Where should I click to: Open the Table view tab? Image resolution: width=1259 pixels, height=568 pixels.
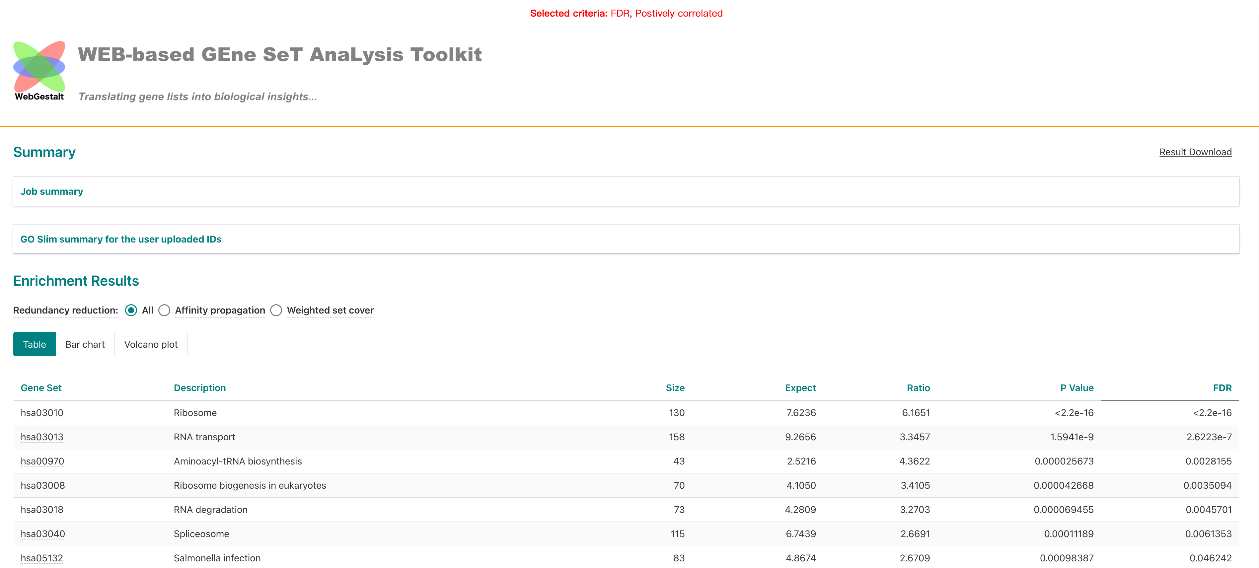34,344
